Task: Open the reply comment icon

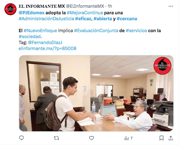Action: 22,138
